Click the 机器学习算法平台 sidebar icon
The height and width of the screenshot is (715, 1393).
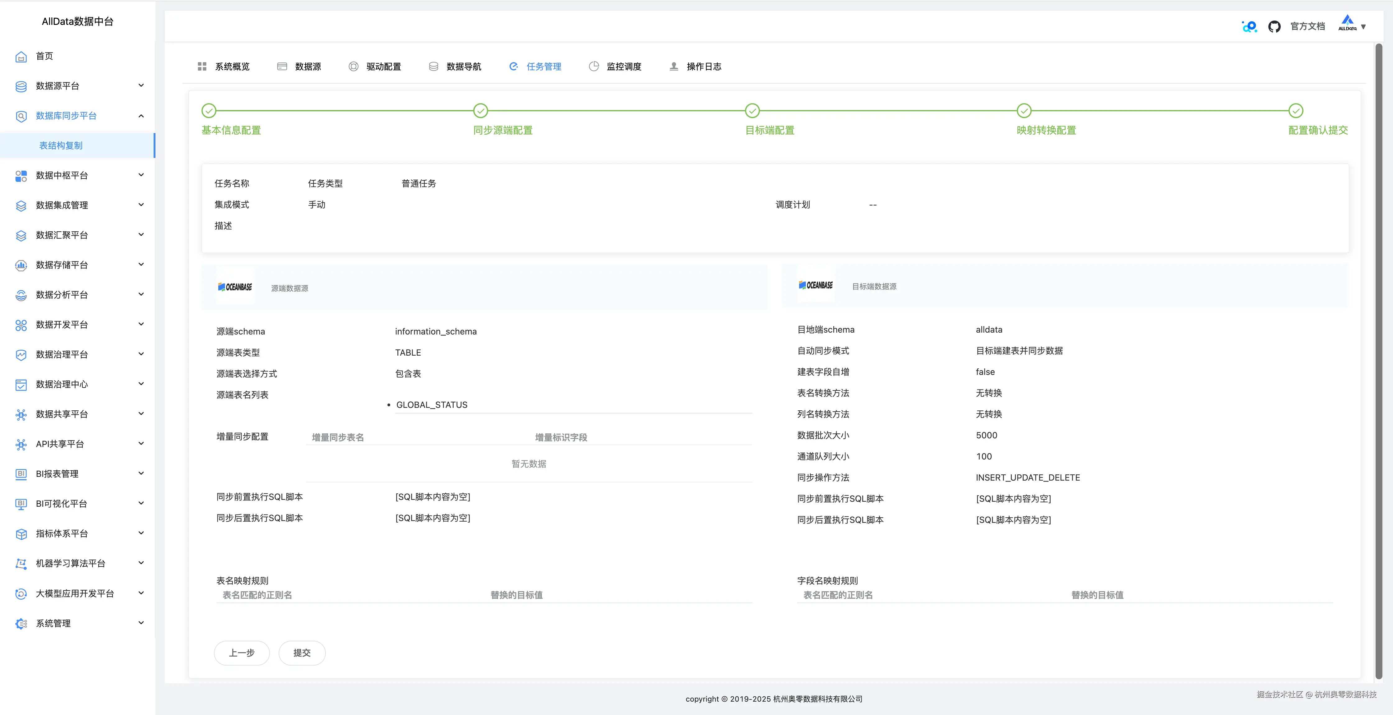(21, 564)
